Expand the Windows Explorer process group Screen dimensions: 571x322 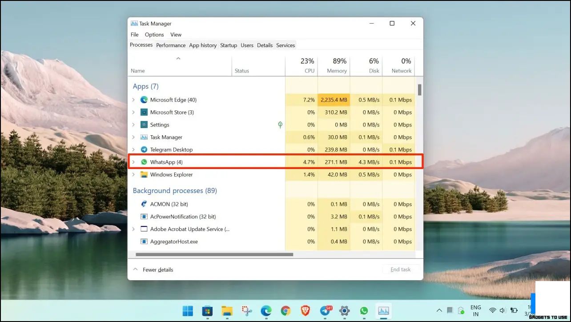point(133,174)
